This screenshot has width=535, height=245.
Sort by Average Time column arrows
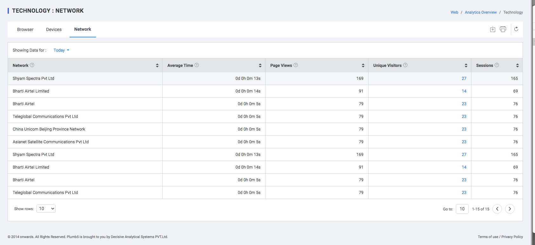point(260,65)
